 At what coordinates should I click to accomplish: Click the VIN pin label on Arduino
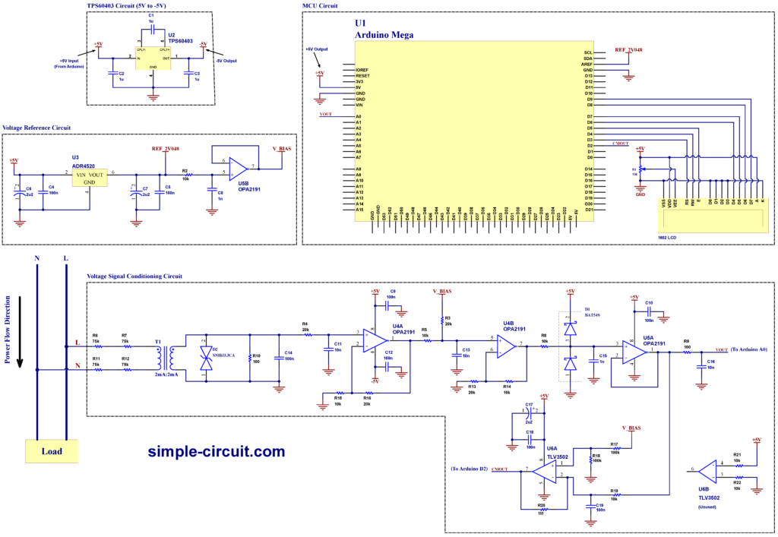[x=359, y=105]
